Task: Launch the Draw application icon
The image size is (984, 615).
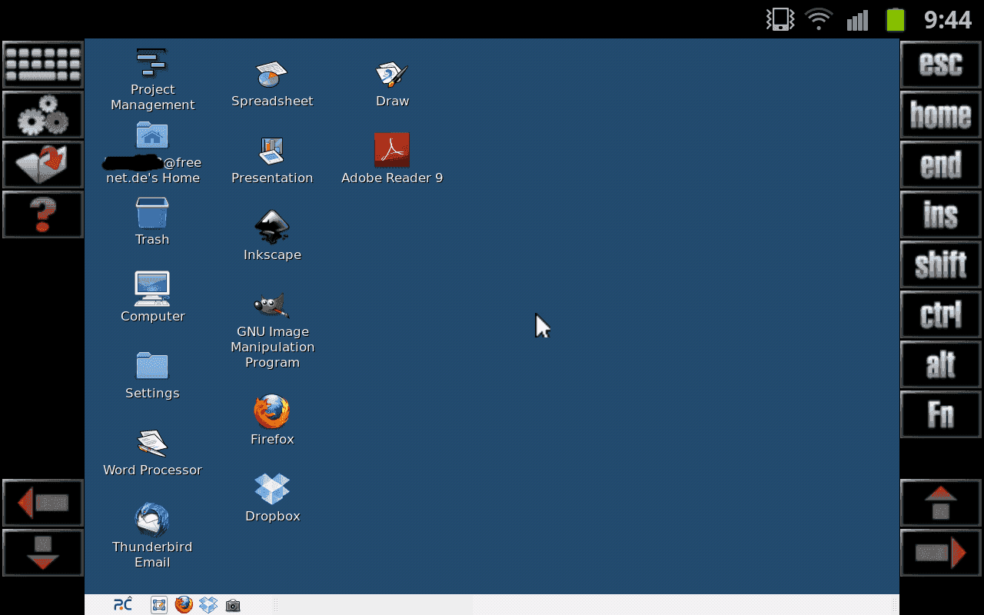Action: (392, 75)
